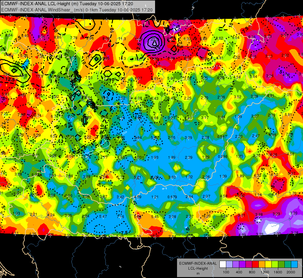Click the legend tick label 100
This screenshot has height=278, width=303.
click(x=226, y=272)
